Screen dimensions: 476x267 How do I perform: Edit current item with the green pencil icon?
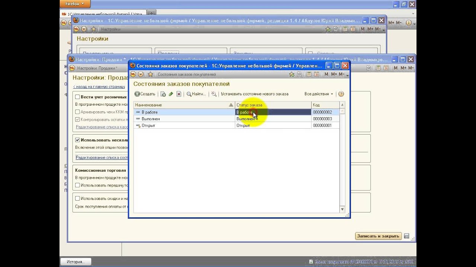click(x=171, y=94)
